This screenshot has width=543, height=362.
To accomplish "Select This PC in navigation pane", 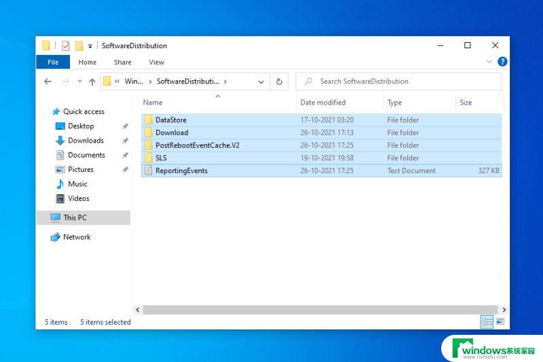I will pyautogui.click(x=83, y=217).
